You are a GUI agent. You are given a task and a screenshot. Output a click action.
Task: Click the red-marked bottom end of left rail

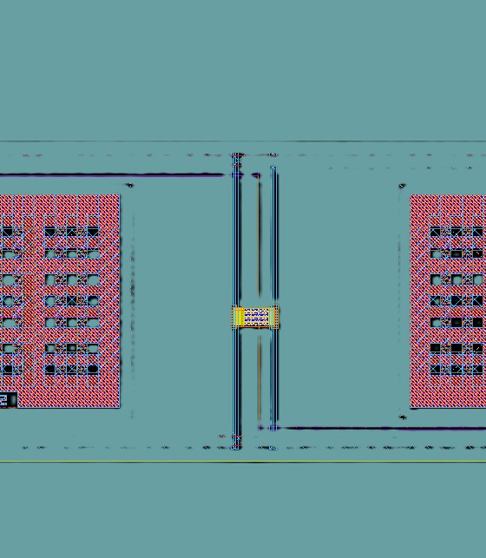click(236, 442)
